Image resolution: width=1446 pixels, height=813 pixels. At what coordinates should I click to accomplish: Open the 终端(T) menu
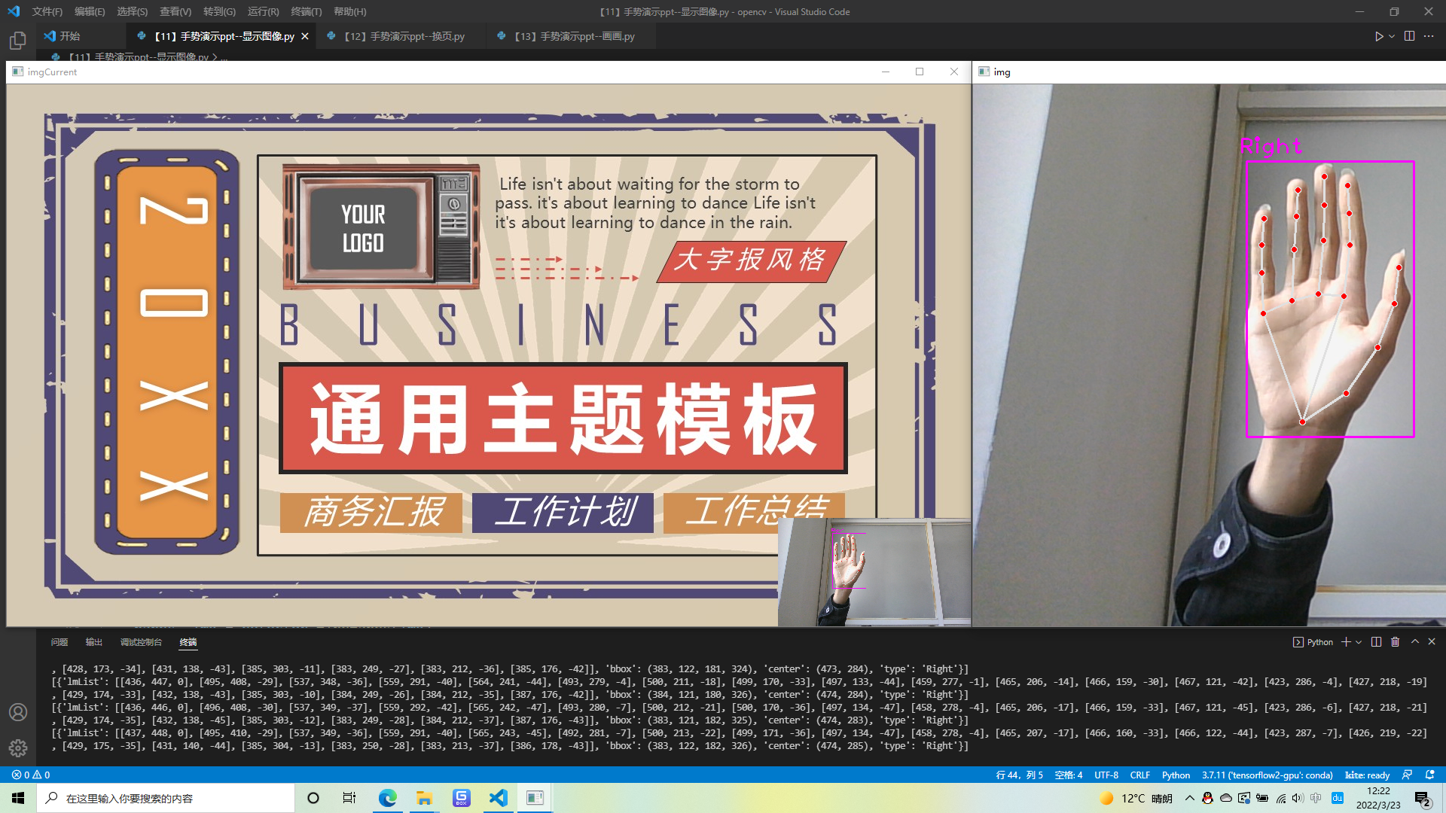pos(306,11)
